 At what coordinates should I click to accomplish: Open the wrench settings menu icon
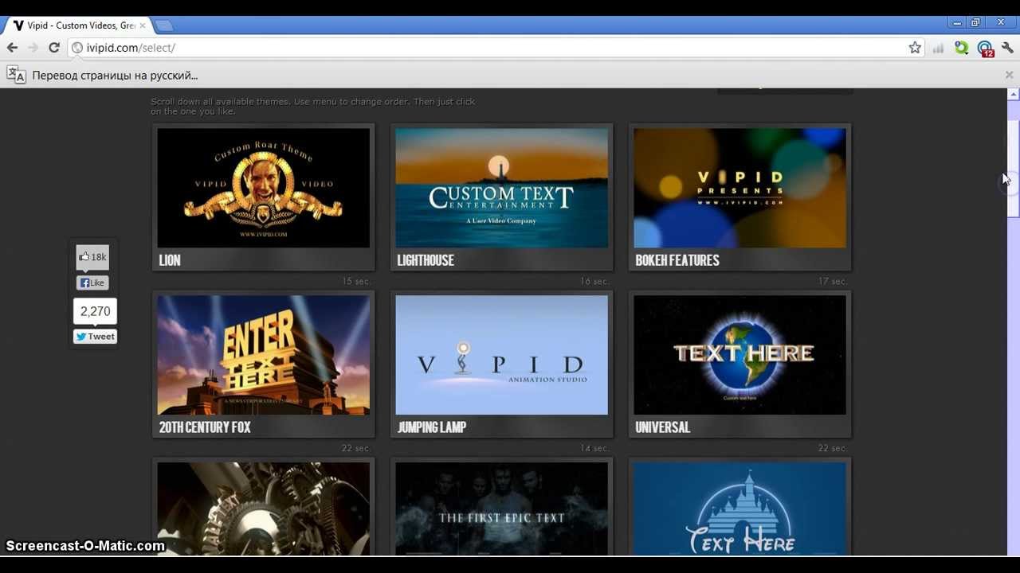[1007, 48]
